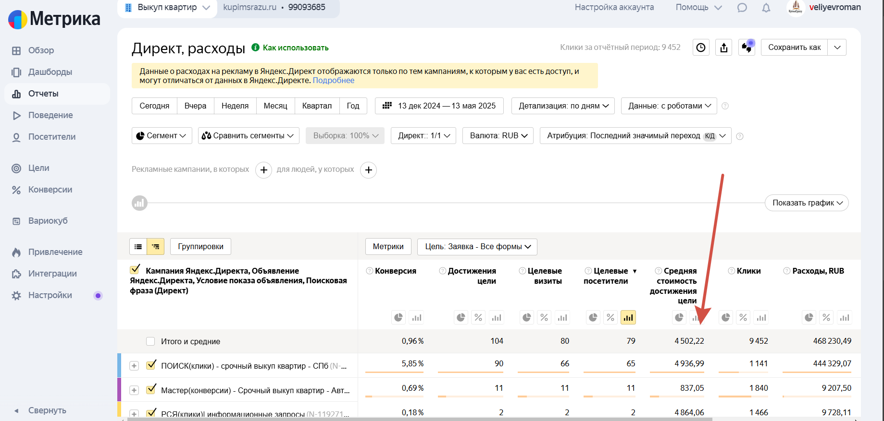Click the Группировки button
This screenshot has width=884, height=421.
coord(200,247)
